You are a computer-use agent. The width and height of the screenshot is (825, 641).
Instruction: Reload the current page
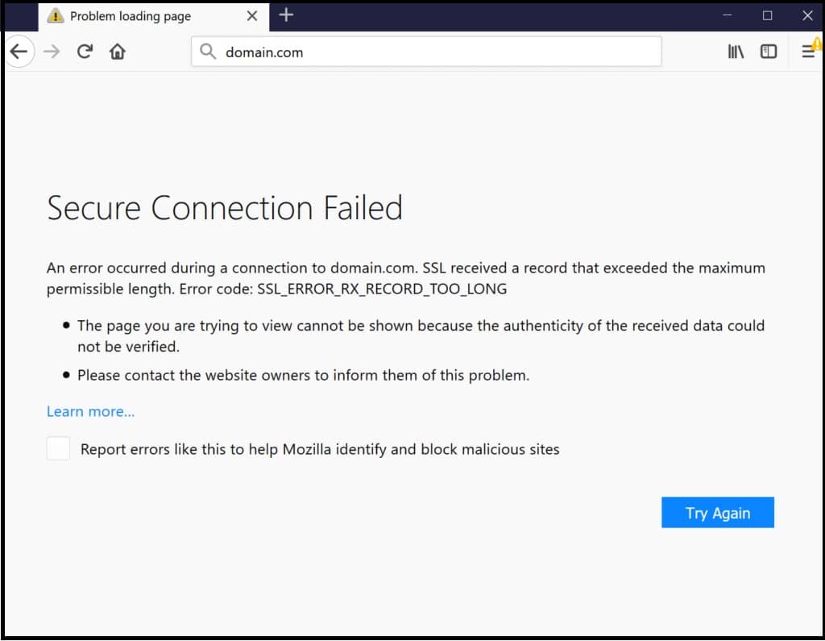(85, 51)
